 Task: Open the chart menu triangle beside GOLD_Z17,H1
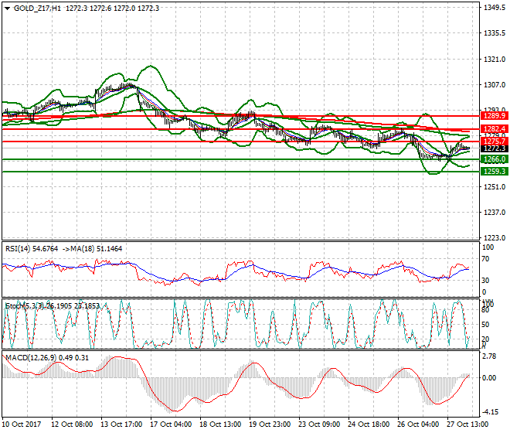[7, 9]
